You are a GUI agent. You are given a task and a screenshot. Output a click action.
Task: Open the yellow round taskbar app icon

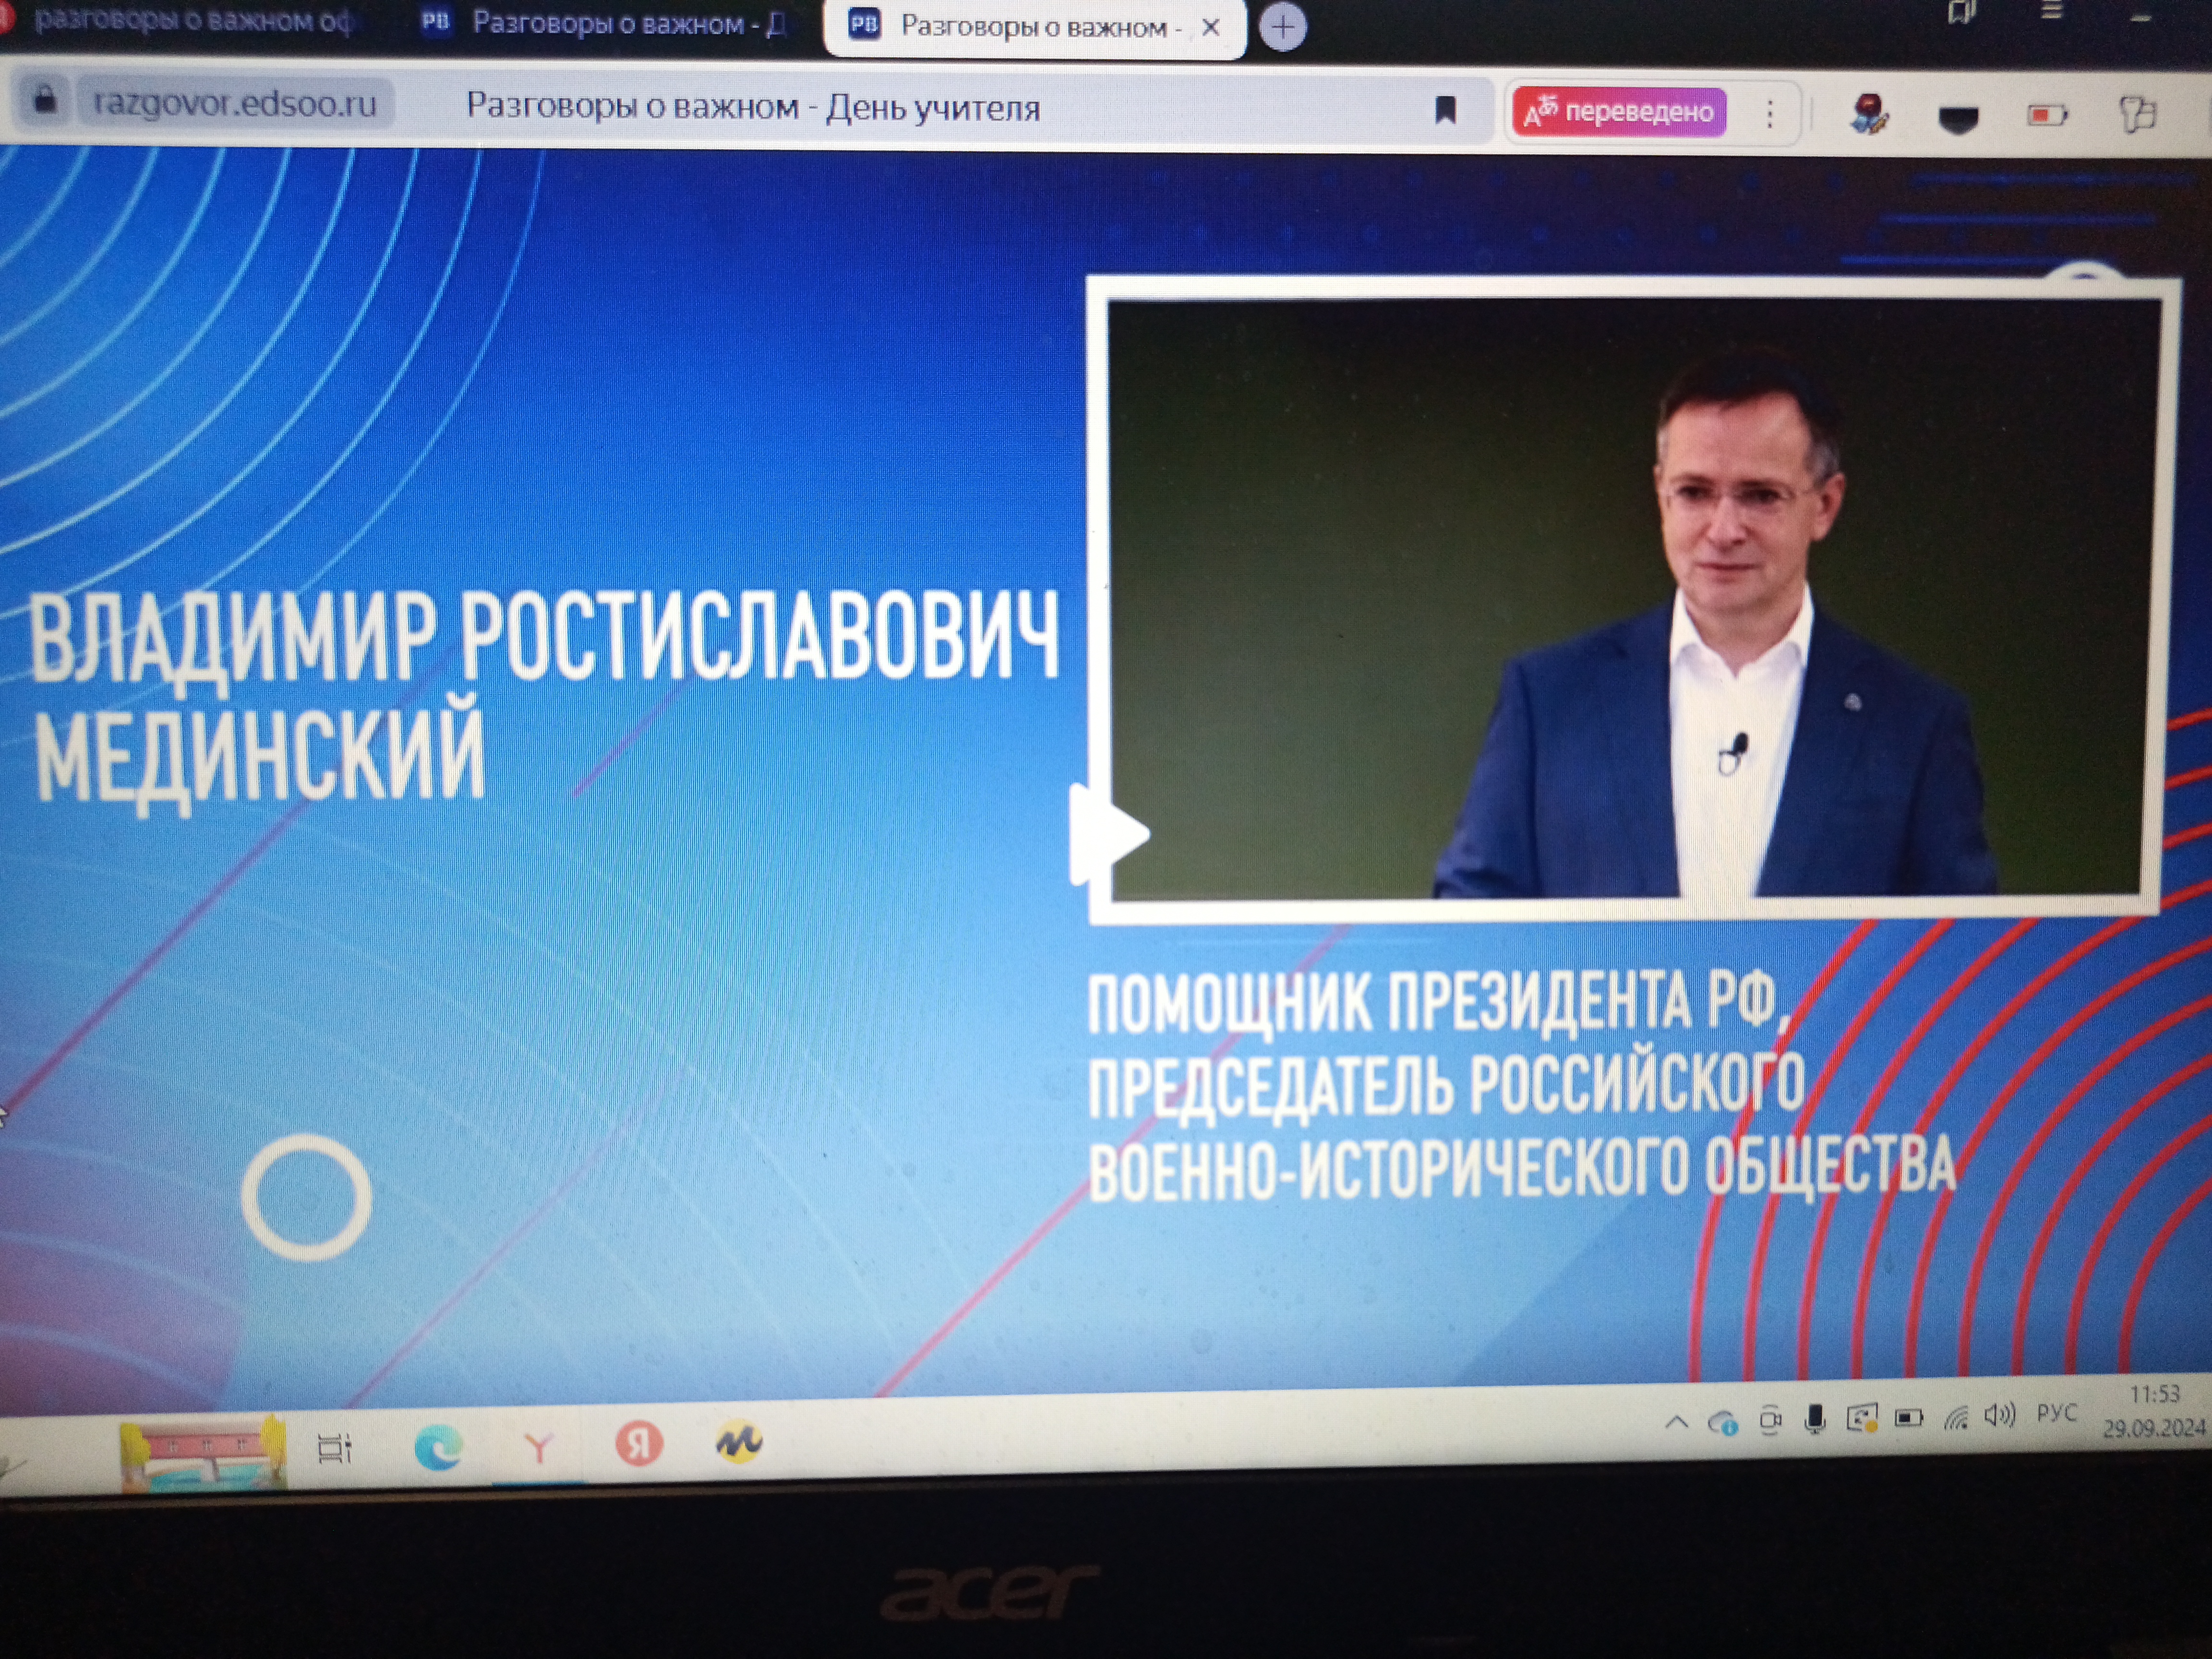click(x=739, y=1441)
